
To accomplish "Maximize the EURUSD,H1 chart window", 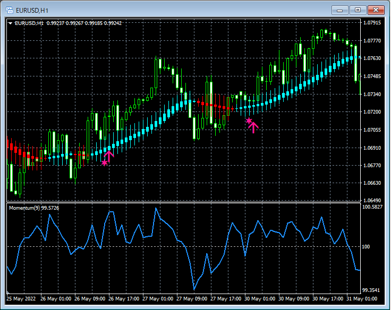I will (358, 10).
